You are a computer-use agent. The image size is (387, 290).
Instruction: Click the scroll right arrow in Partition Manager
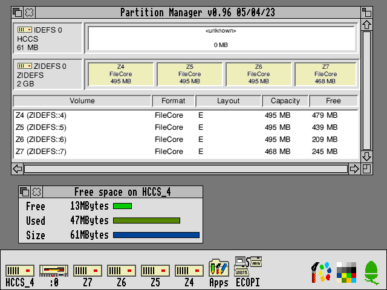(x=354, y=169)
